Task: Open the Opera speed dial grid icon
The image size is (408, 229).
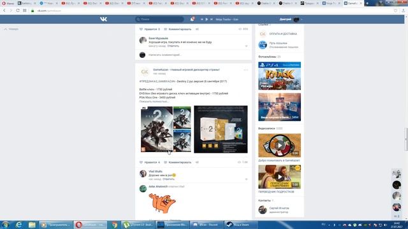Action: coord(25,11)
